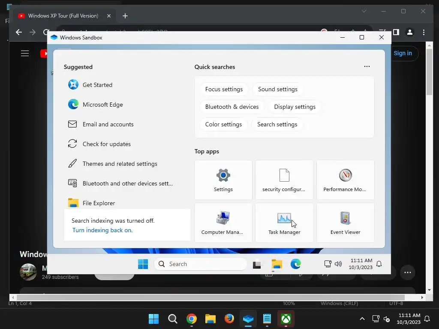Open host Start menu
This screenshot has width=439, height=329.
point(154,319)
